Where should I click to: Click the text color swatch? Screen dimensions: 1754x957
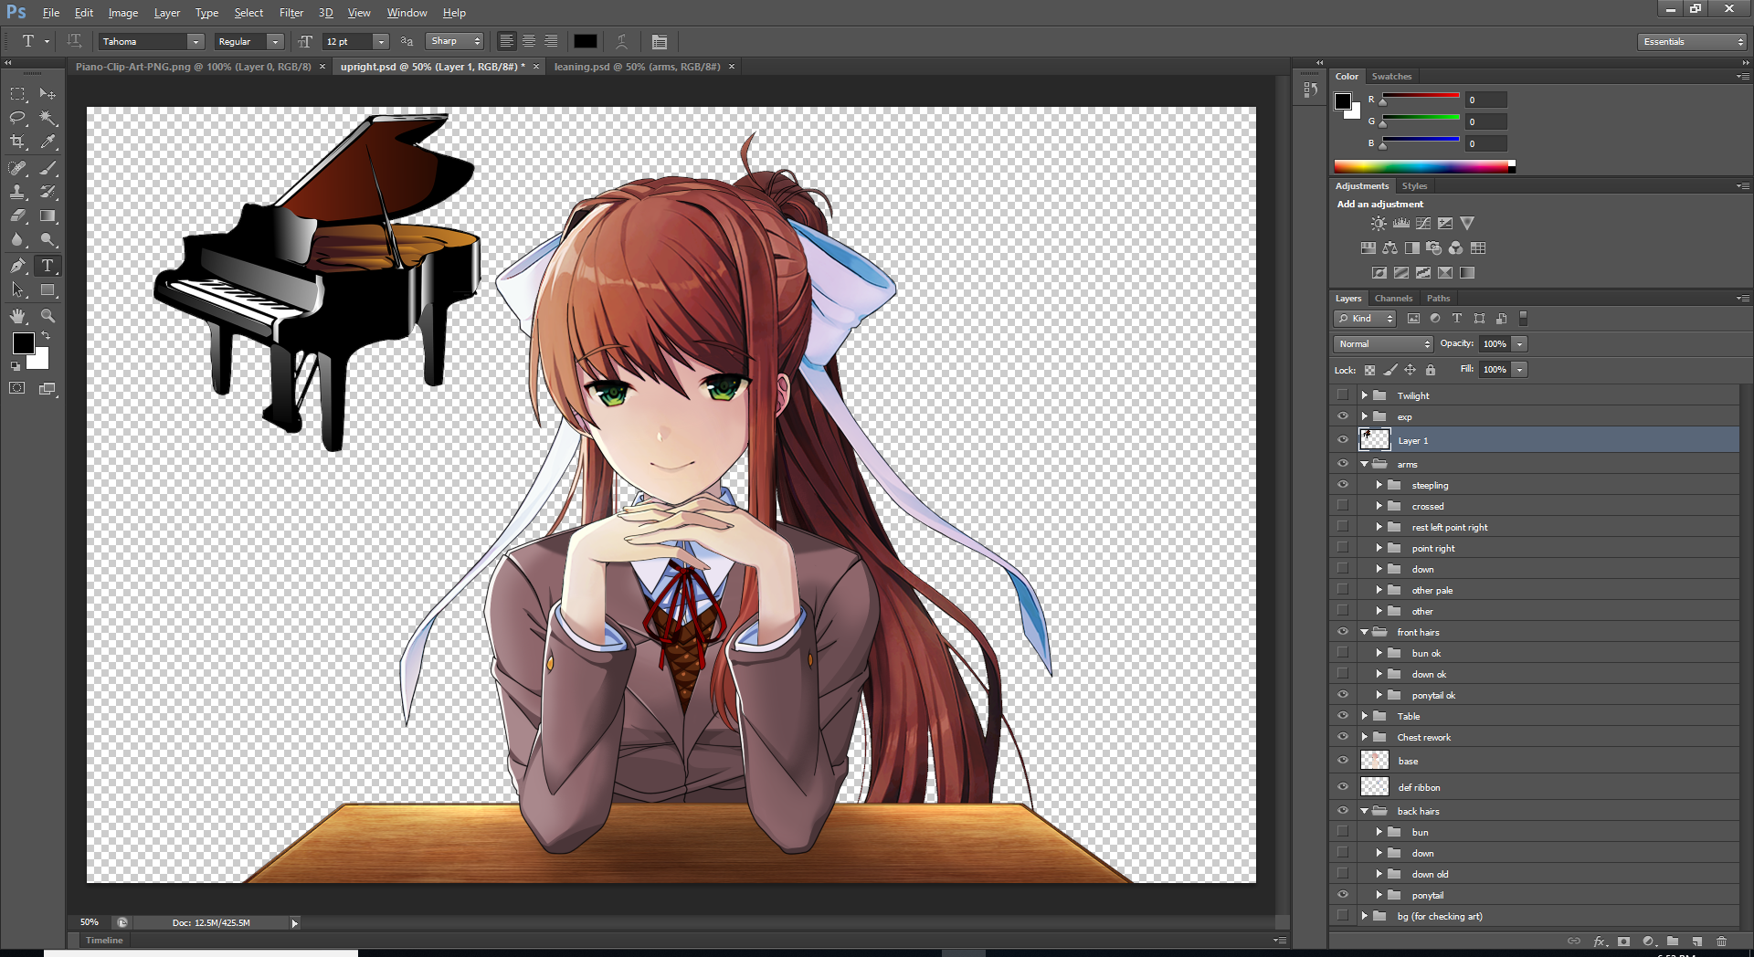[x=586, y=41]
